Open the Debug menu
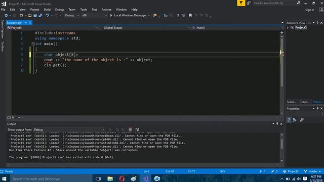The width and height of the screenshot is (324, 182). pyautogui.click(x=59, y=10)
